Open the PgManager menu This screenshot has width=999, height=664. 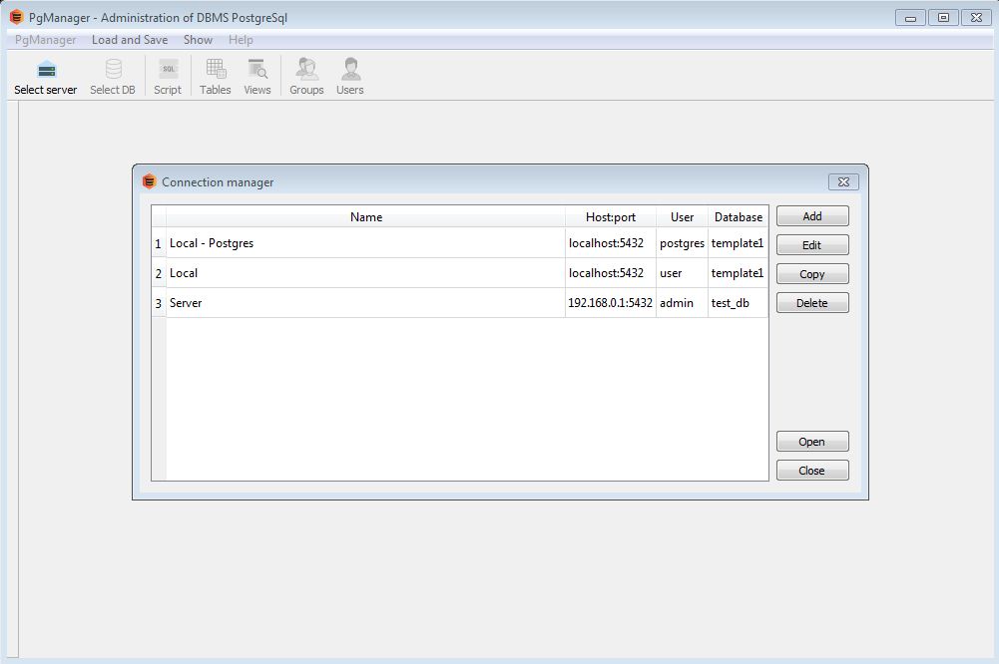tap(46, 40)
